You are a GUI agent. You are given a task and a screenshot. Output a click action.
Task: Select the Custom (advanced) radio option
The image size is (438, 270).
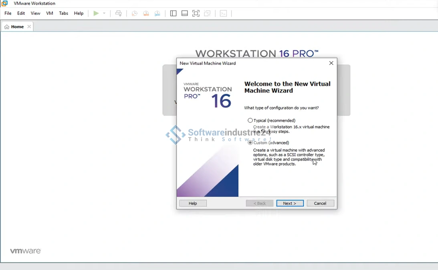(250, 143)
